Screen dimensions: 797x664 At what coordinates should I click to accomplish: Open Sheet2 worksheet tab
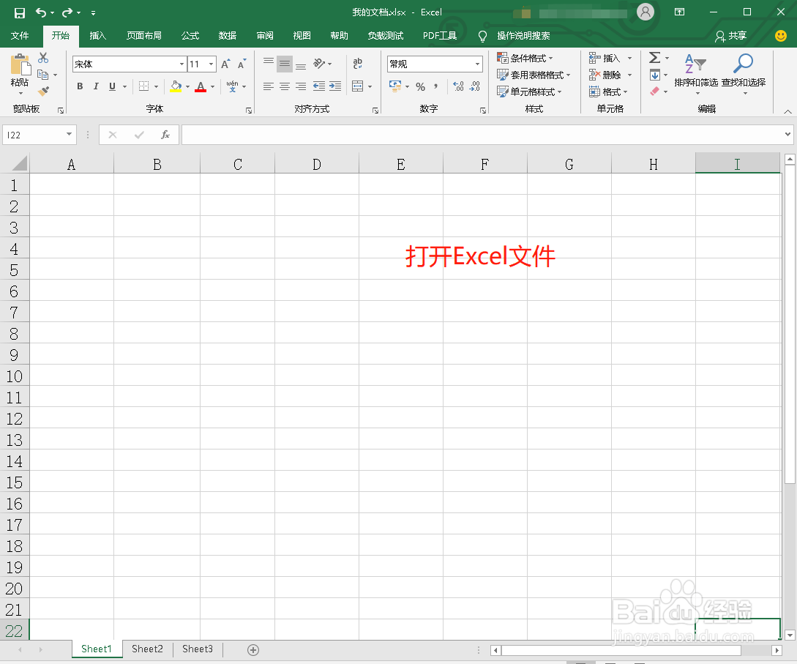[x=147, y=649]
